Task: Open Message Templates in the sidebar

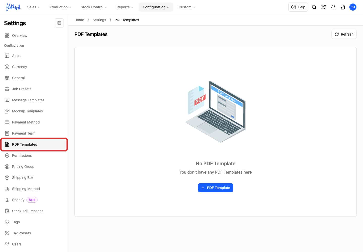Action: coord(34,100)
